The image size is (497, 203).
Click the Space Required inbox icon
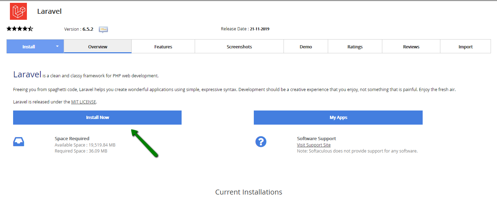(x=19, y=142)
